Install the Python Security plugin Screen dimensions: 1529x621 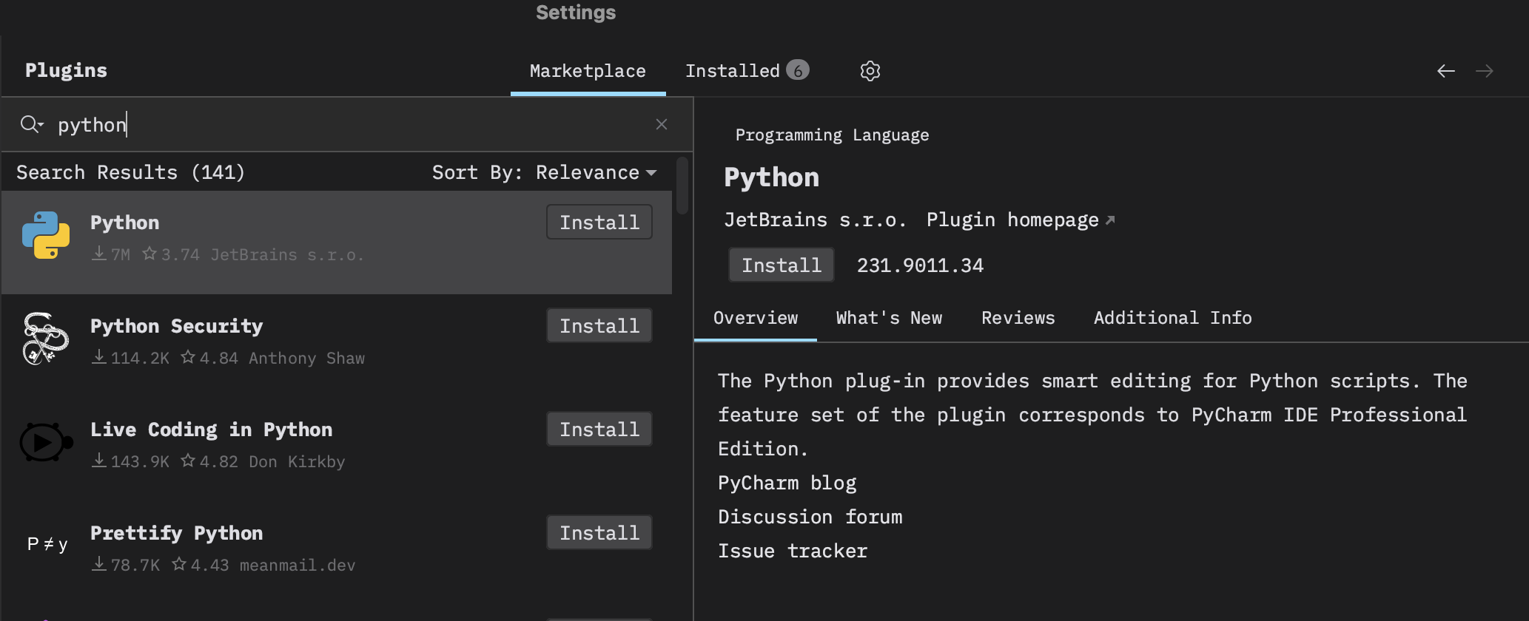point(599,325)
